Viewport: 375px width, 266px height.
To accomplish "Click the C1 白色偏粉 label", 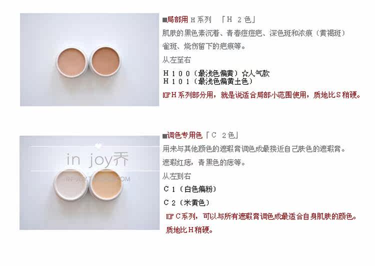I will point(190,189).
